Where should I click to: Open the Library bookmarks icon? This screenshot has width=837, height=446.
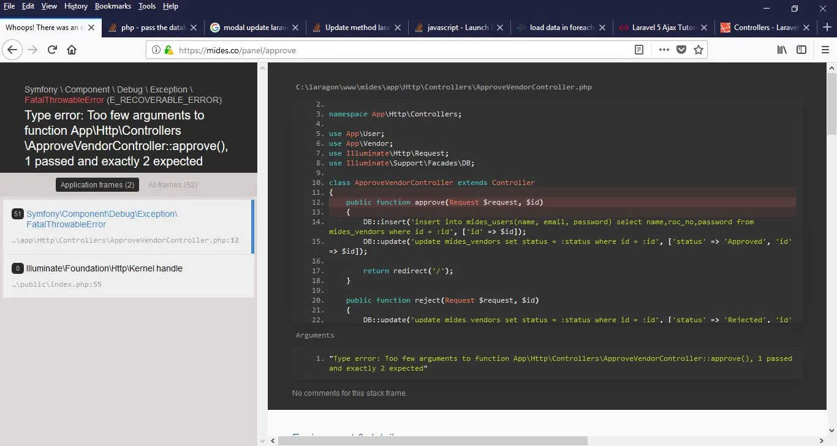(782, 50)
